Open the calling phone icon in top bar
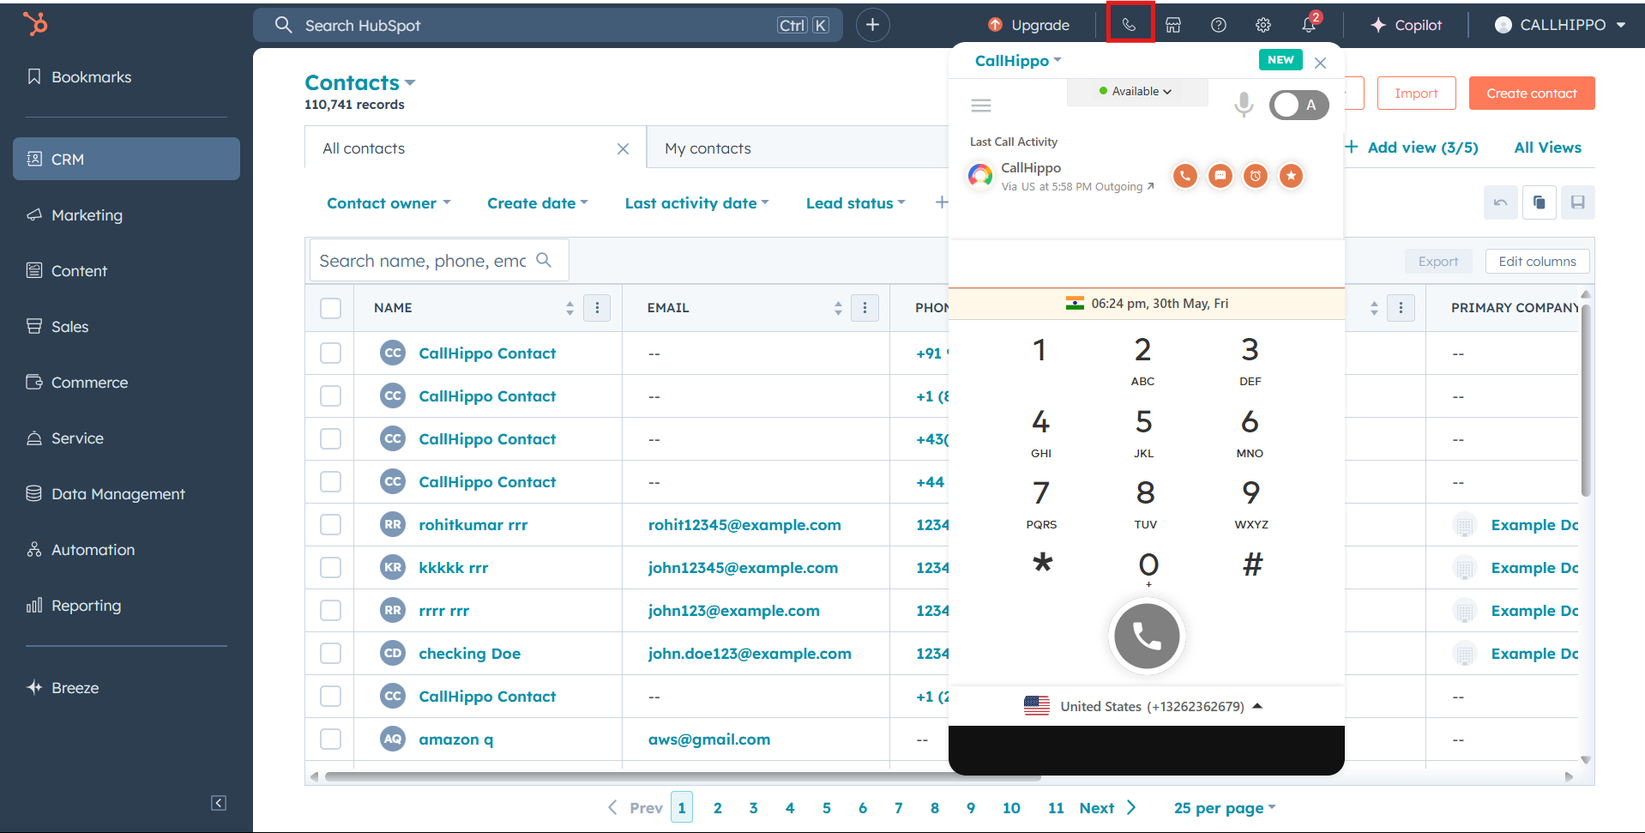This screenshot has width=1645, height=833. pyautogui.click(x=1130, y=25)
